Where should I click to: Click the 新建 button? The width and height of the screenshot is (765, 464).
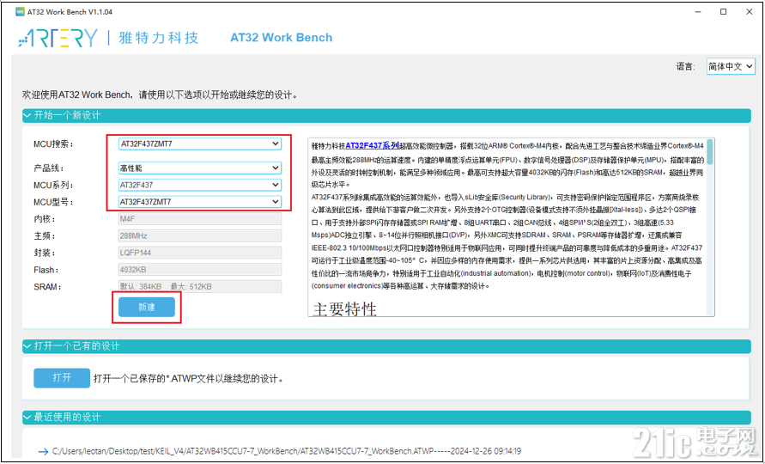146,308
